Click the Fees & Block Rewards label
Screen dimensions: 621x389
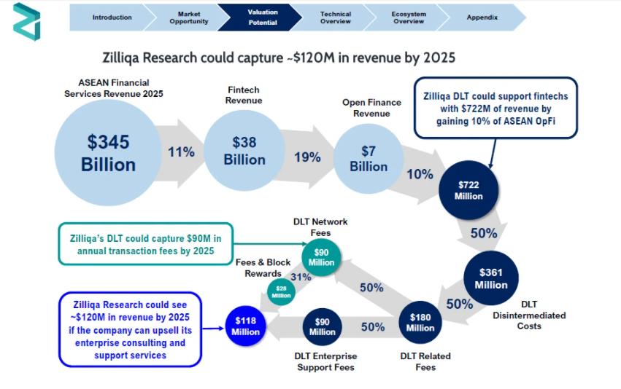pos(263,268)
